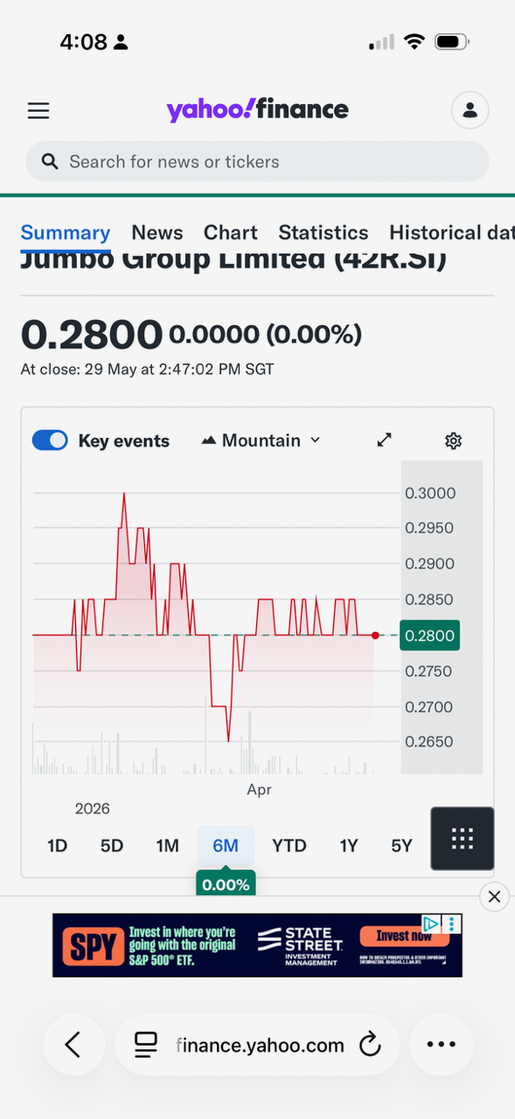This screenshot has width=515, height=1119.
Task: Open the Mountain chart type dropdown
Action: coord(261,441)
